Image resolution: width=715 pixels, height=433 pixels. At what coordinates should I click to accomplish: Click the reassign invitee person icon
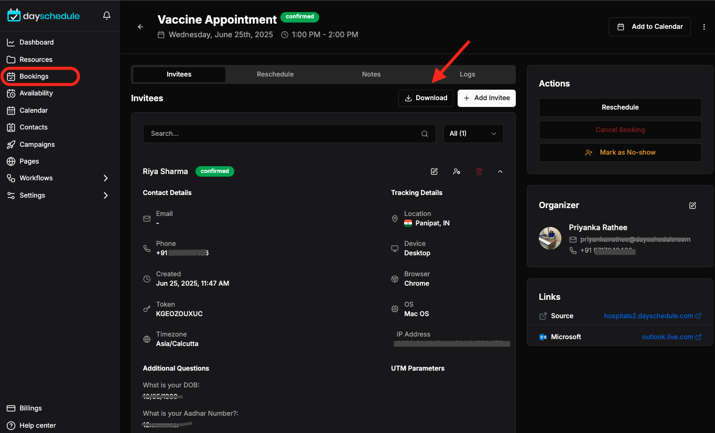[457, 171]
